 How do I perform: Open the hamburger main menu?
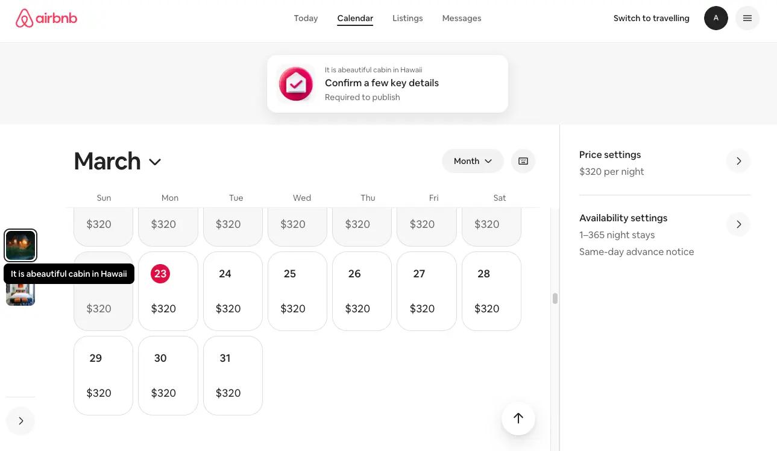747,18
